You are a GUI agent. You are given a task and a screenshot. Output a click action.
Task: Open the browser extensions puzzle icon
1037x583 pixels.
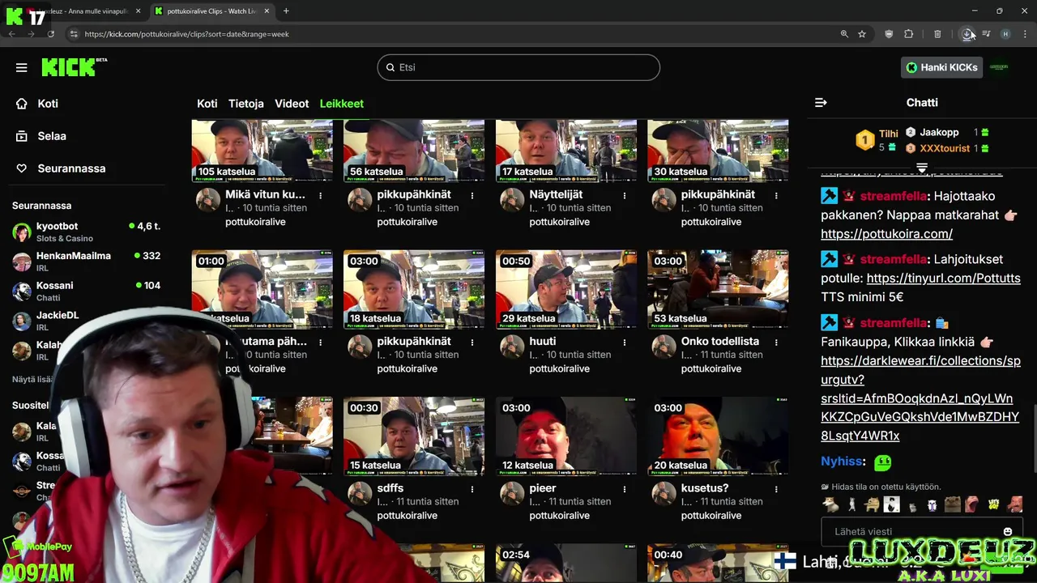point(908,34)
